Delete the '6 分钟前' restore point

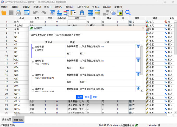pos(138,46)
